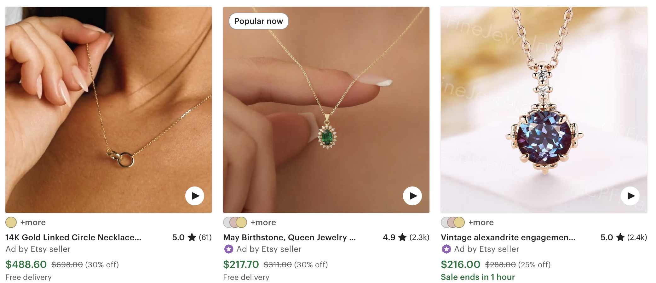Select the purple ad badge under the alexandrite listing
Viewport: 656px width, 283px height.
click(x=446, y=249)
